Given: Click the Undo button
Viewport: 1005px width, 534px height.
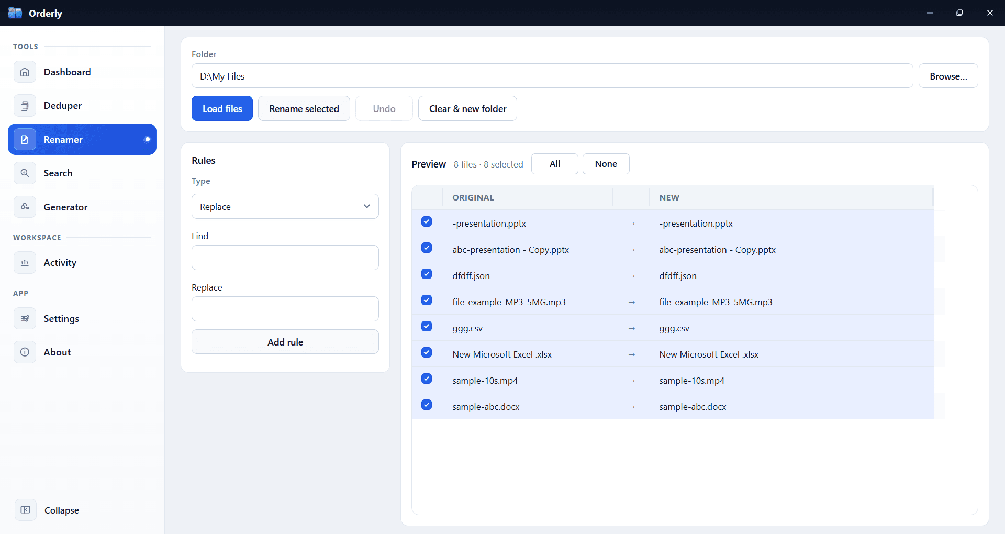Looking at the screenshot, I should coord(384,108).
